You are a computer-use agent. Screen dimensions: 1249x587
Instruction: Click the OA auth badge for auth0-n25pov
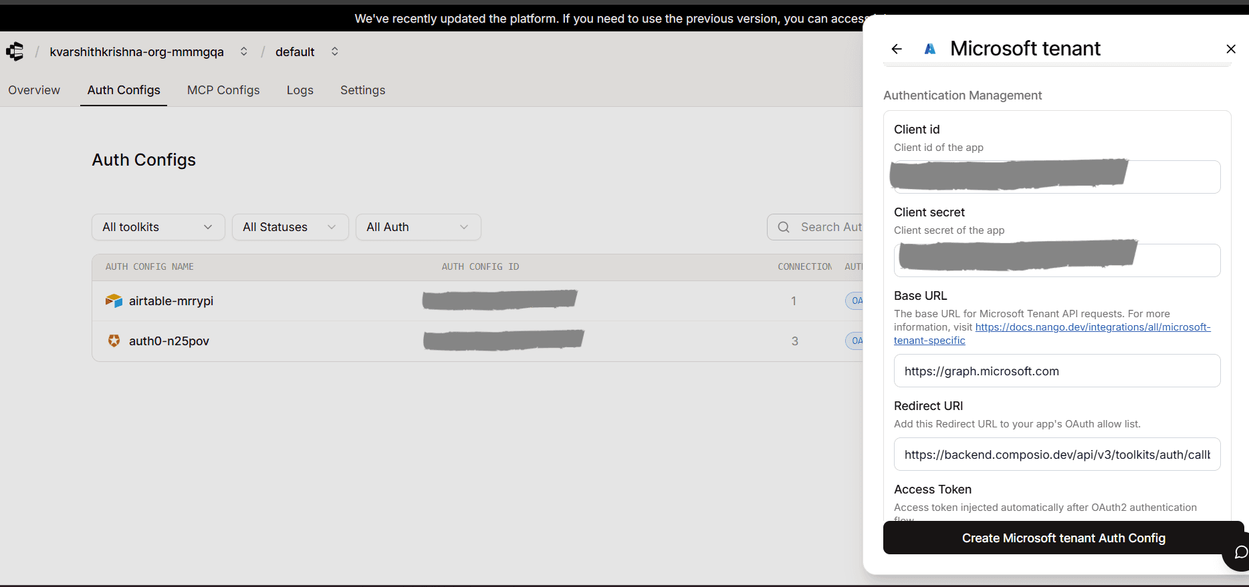pyautogui.click(x=855, y=341)
